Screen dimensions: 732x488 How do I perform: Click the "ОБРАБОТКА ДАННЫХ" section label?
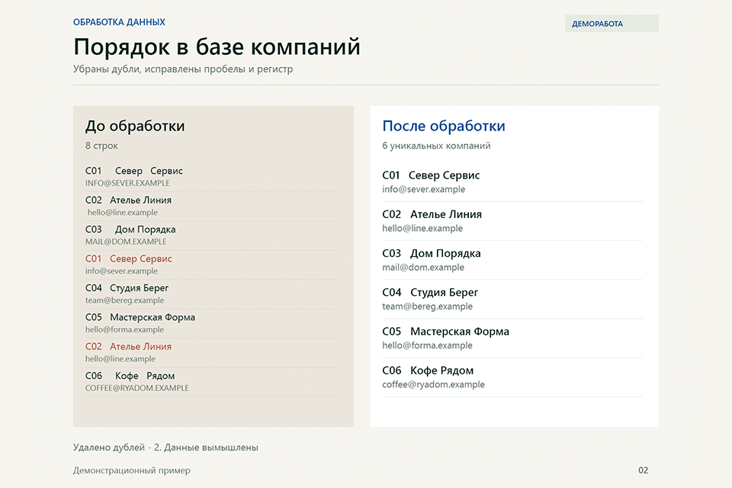(119, 22)
